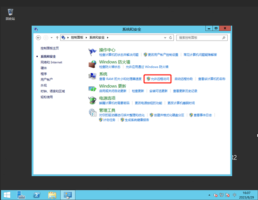Image resolution: width=258 pixels, height=200 pixels.
Task: Expand the breadcrumb arrow after 系统和安全
Action: [x=108, y=38]
